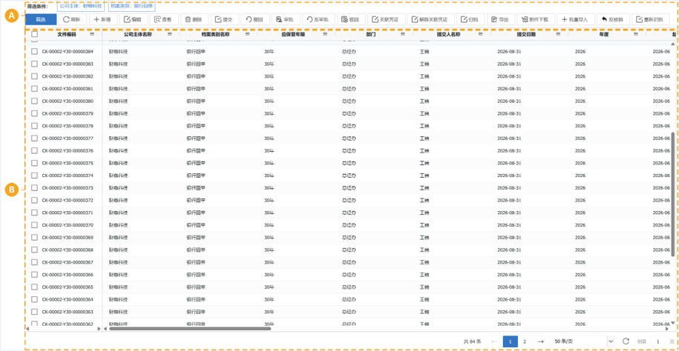Screen dimensions: 679x351
Task: Click the 解除关联凭证 unlink voucher button
Action: (x=430, y=19)
